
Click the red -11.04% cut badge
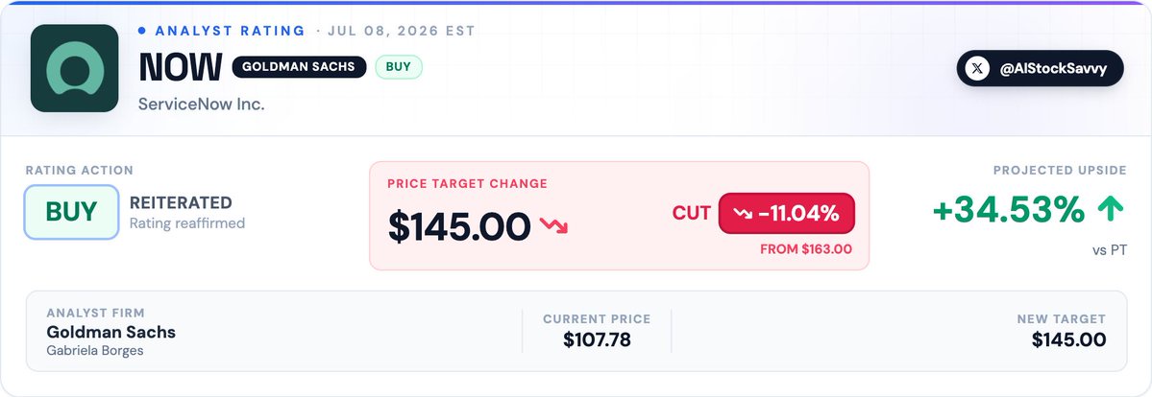click(786, 214)
